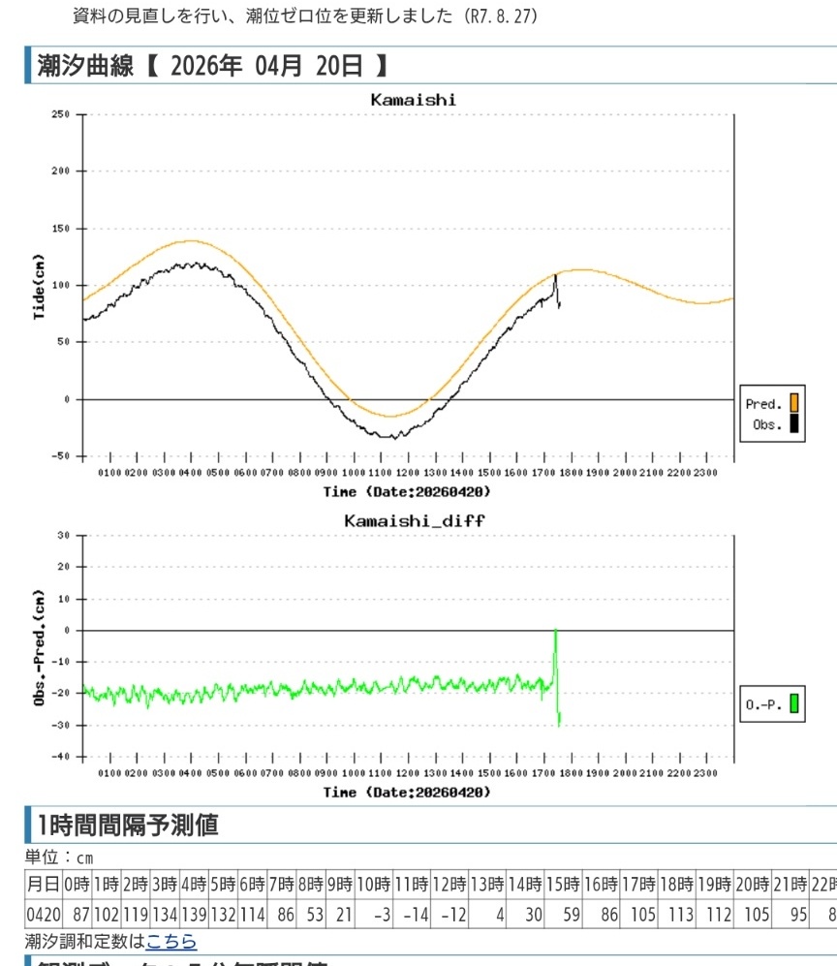The height and width of the screenshot is (966, 837).
Task: Open the こちら tidal harmonic constants link
Action: click(x=171, y=941)
